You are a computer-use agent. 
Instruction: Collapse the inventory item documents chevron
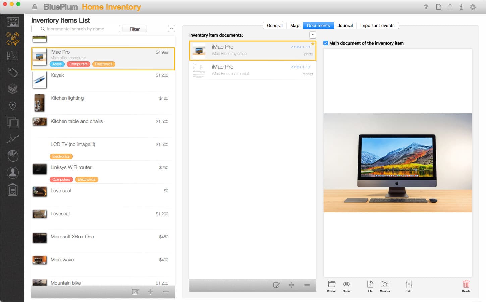coord(313,35)
